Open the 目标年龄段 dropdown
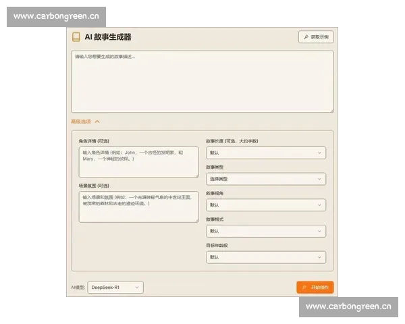The height and width of the screenshot is (324, 405). [266, 257]
